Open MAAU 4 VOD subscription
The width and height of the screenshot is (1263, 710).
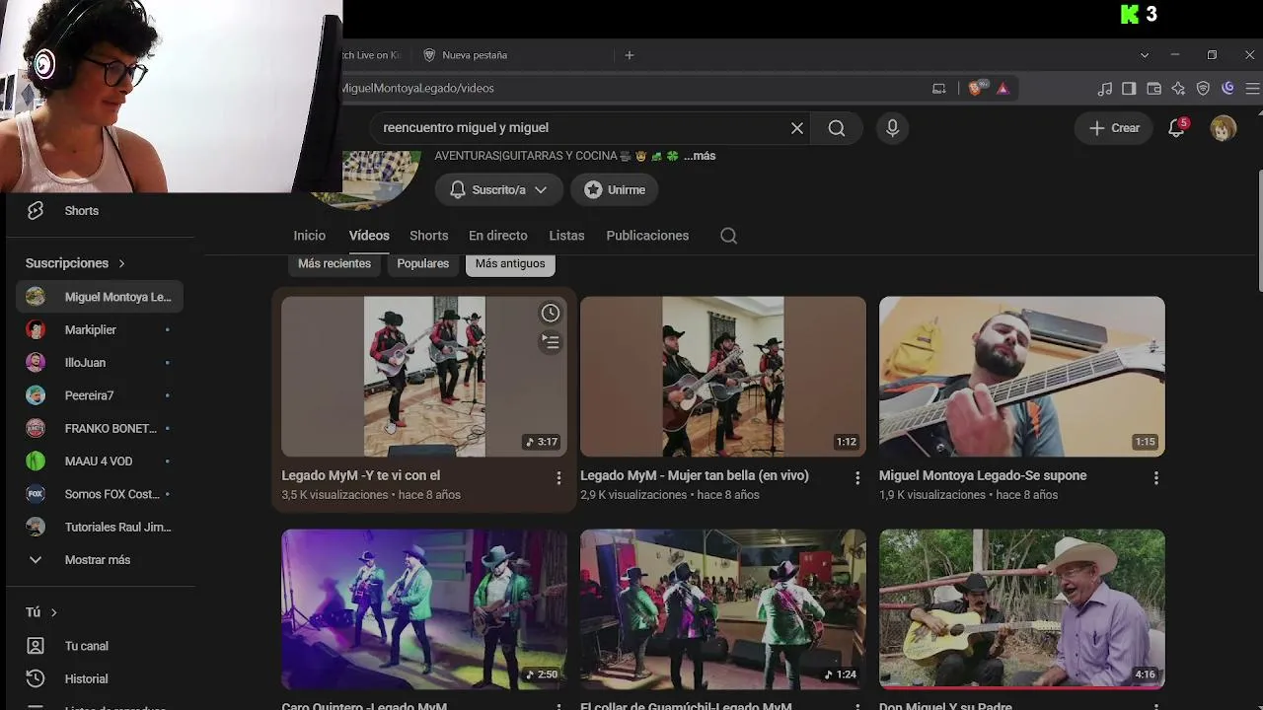pos(99,461)
